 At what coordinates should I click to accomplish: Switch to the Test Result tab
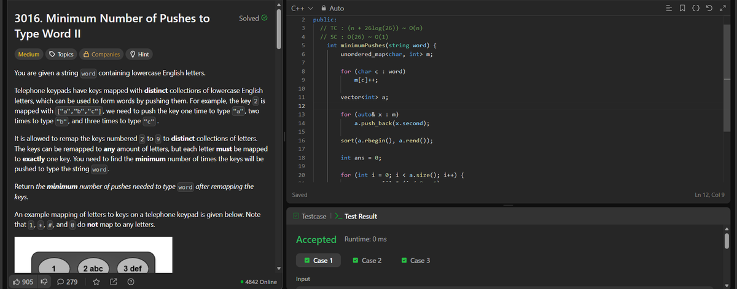click(356, 217)
